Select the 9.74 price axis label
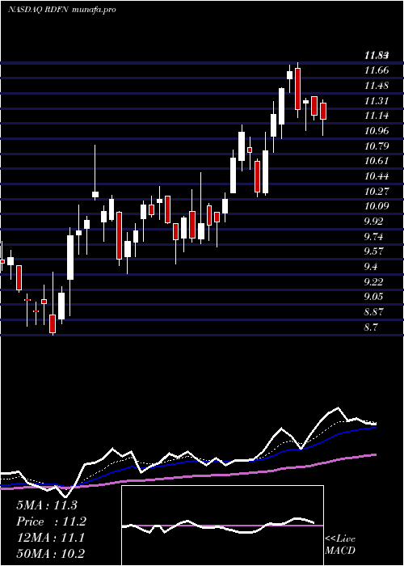The image size is (404, 566). tap(373, 237)
